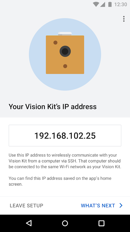Click the SSH instruction paragraph text
Screen dimensions: 130x232
[65, 161]
